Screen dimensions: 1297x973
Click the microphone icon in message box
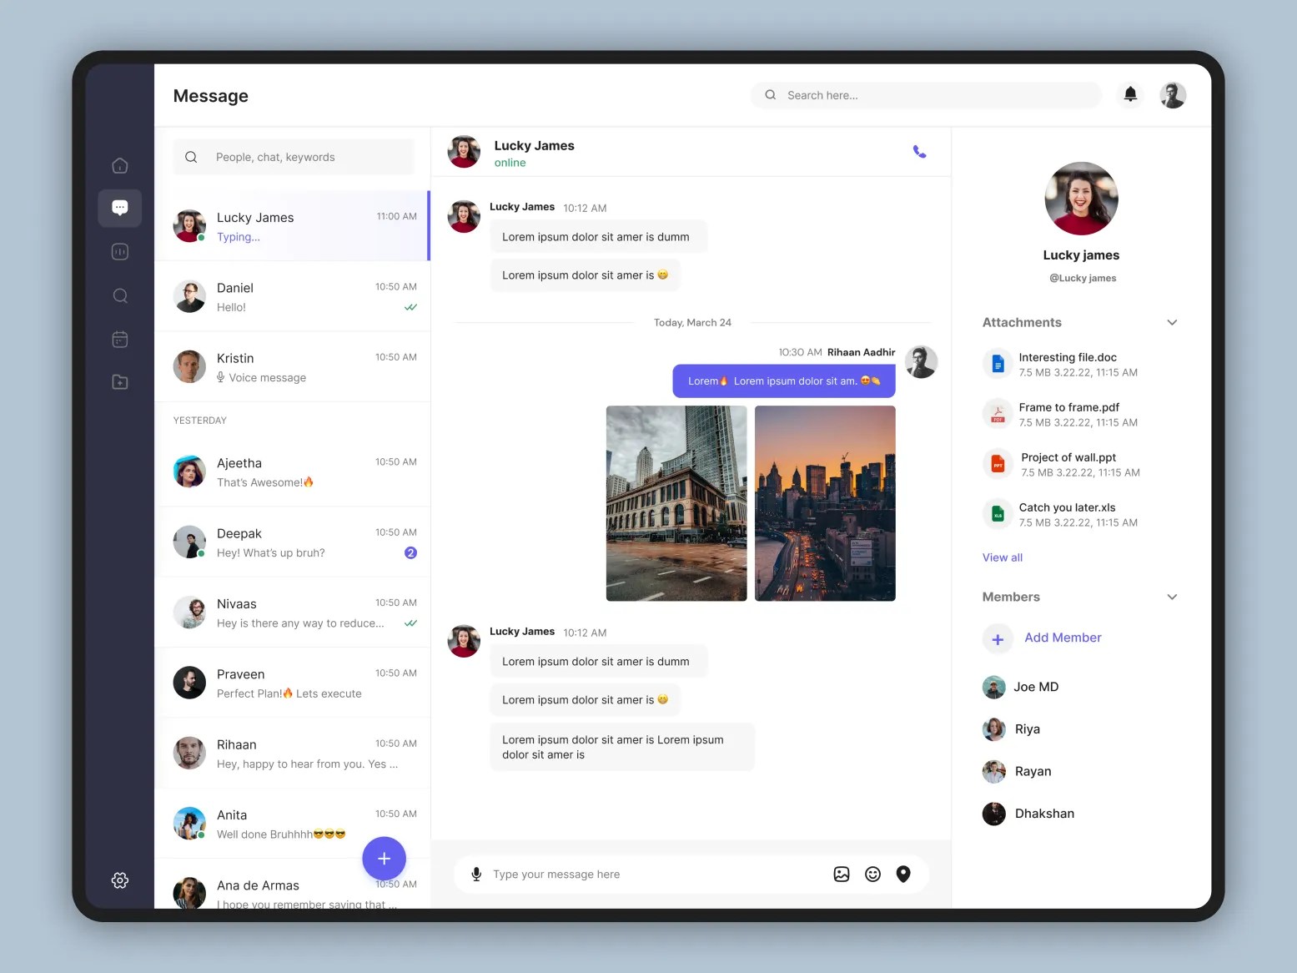(476, 874)
